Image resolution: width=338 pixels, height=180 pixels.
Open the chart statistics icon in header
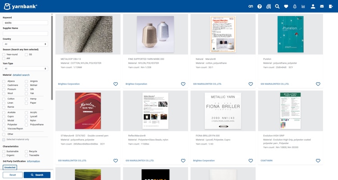click(x=303, y=6)
